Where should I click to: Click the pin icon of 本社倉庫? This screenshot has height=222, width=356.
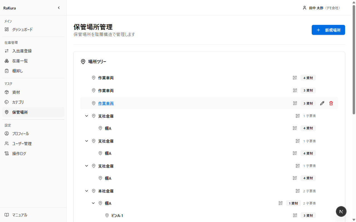(x=94, y=191)
